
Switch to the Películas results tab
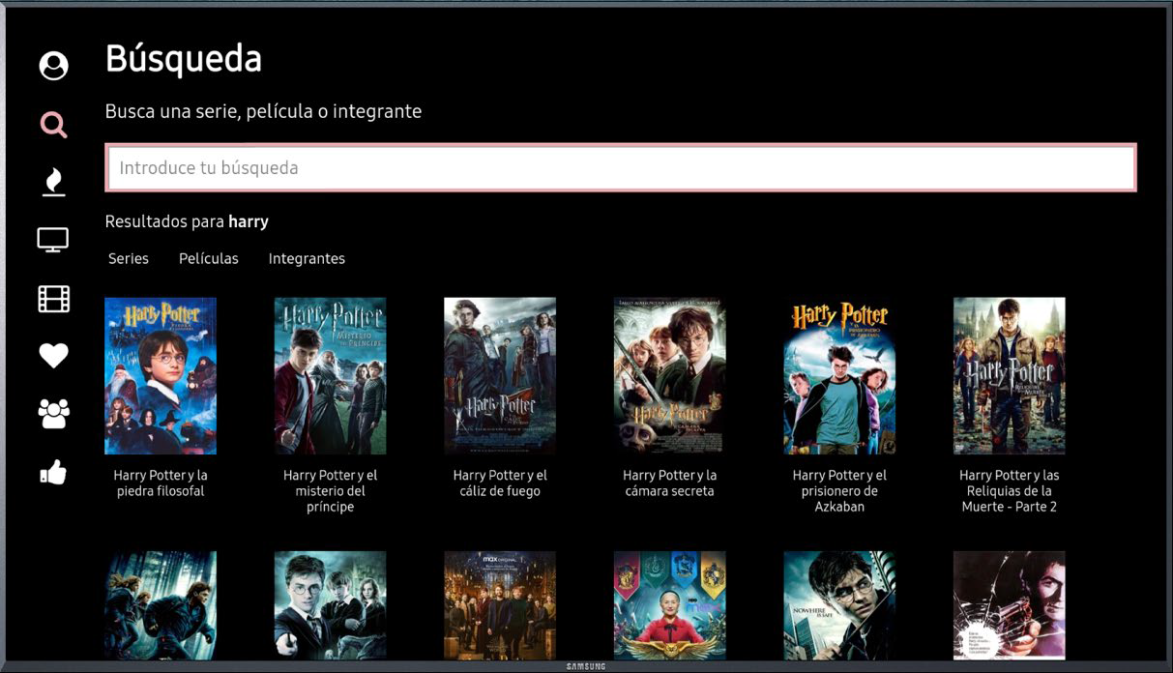tap(209, 258)
